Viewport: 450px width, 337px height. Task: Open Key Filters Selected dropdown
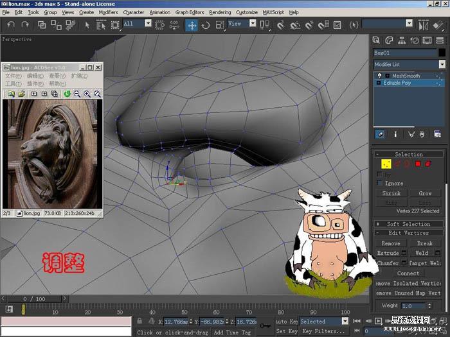pyautogui.click(x=345, y=321)
